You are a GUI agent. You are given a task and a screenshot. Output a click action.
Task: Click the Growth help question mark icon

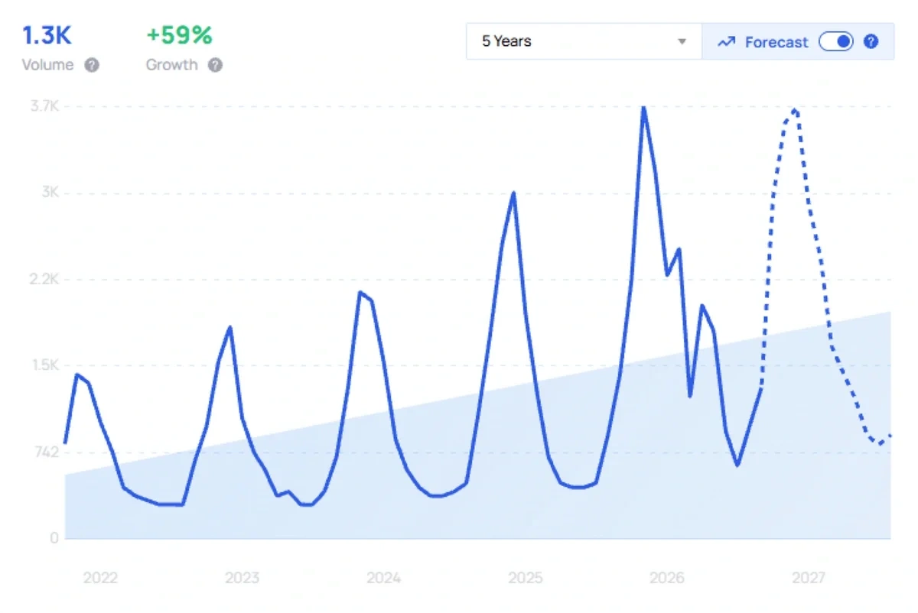216,65
